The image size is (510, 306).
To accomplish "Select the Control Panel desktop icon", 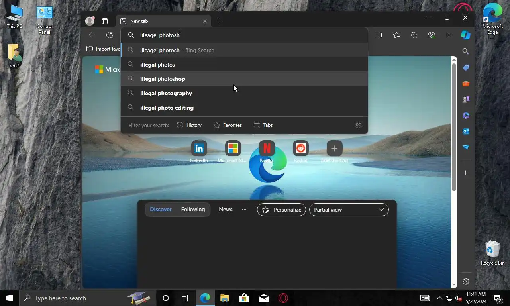I will click(45, 20).
